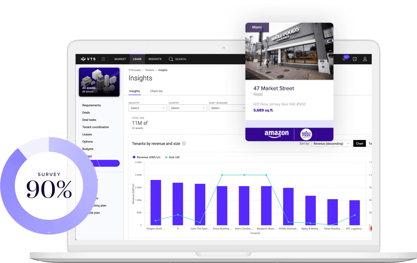Click the Krögers revenue bar in the chart
This screenshot has height=263, width=417.
point(156,202)
